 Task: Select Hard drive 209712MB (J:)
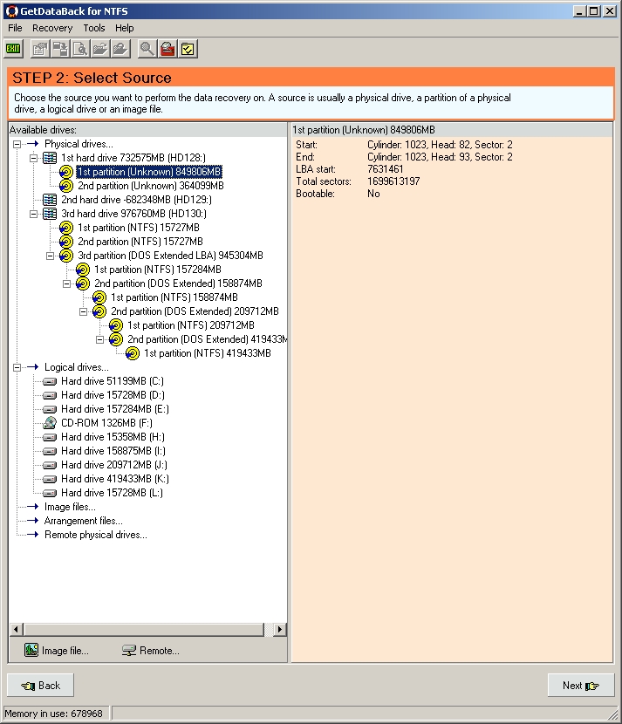click(x=114, y=465)
